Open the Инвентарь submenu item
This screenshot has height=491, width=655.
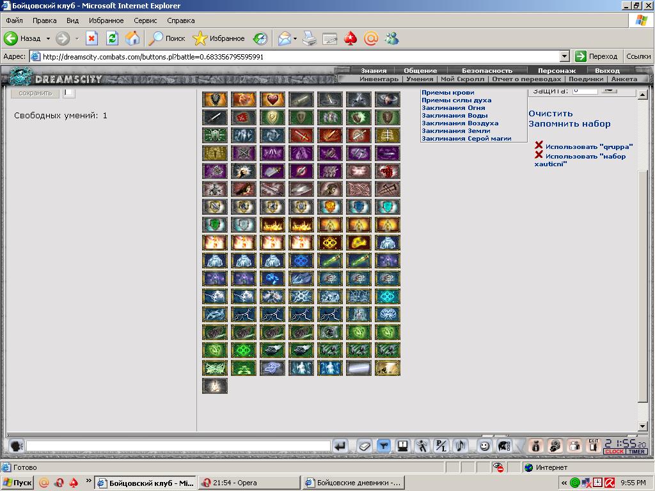tap(379, 79)
